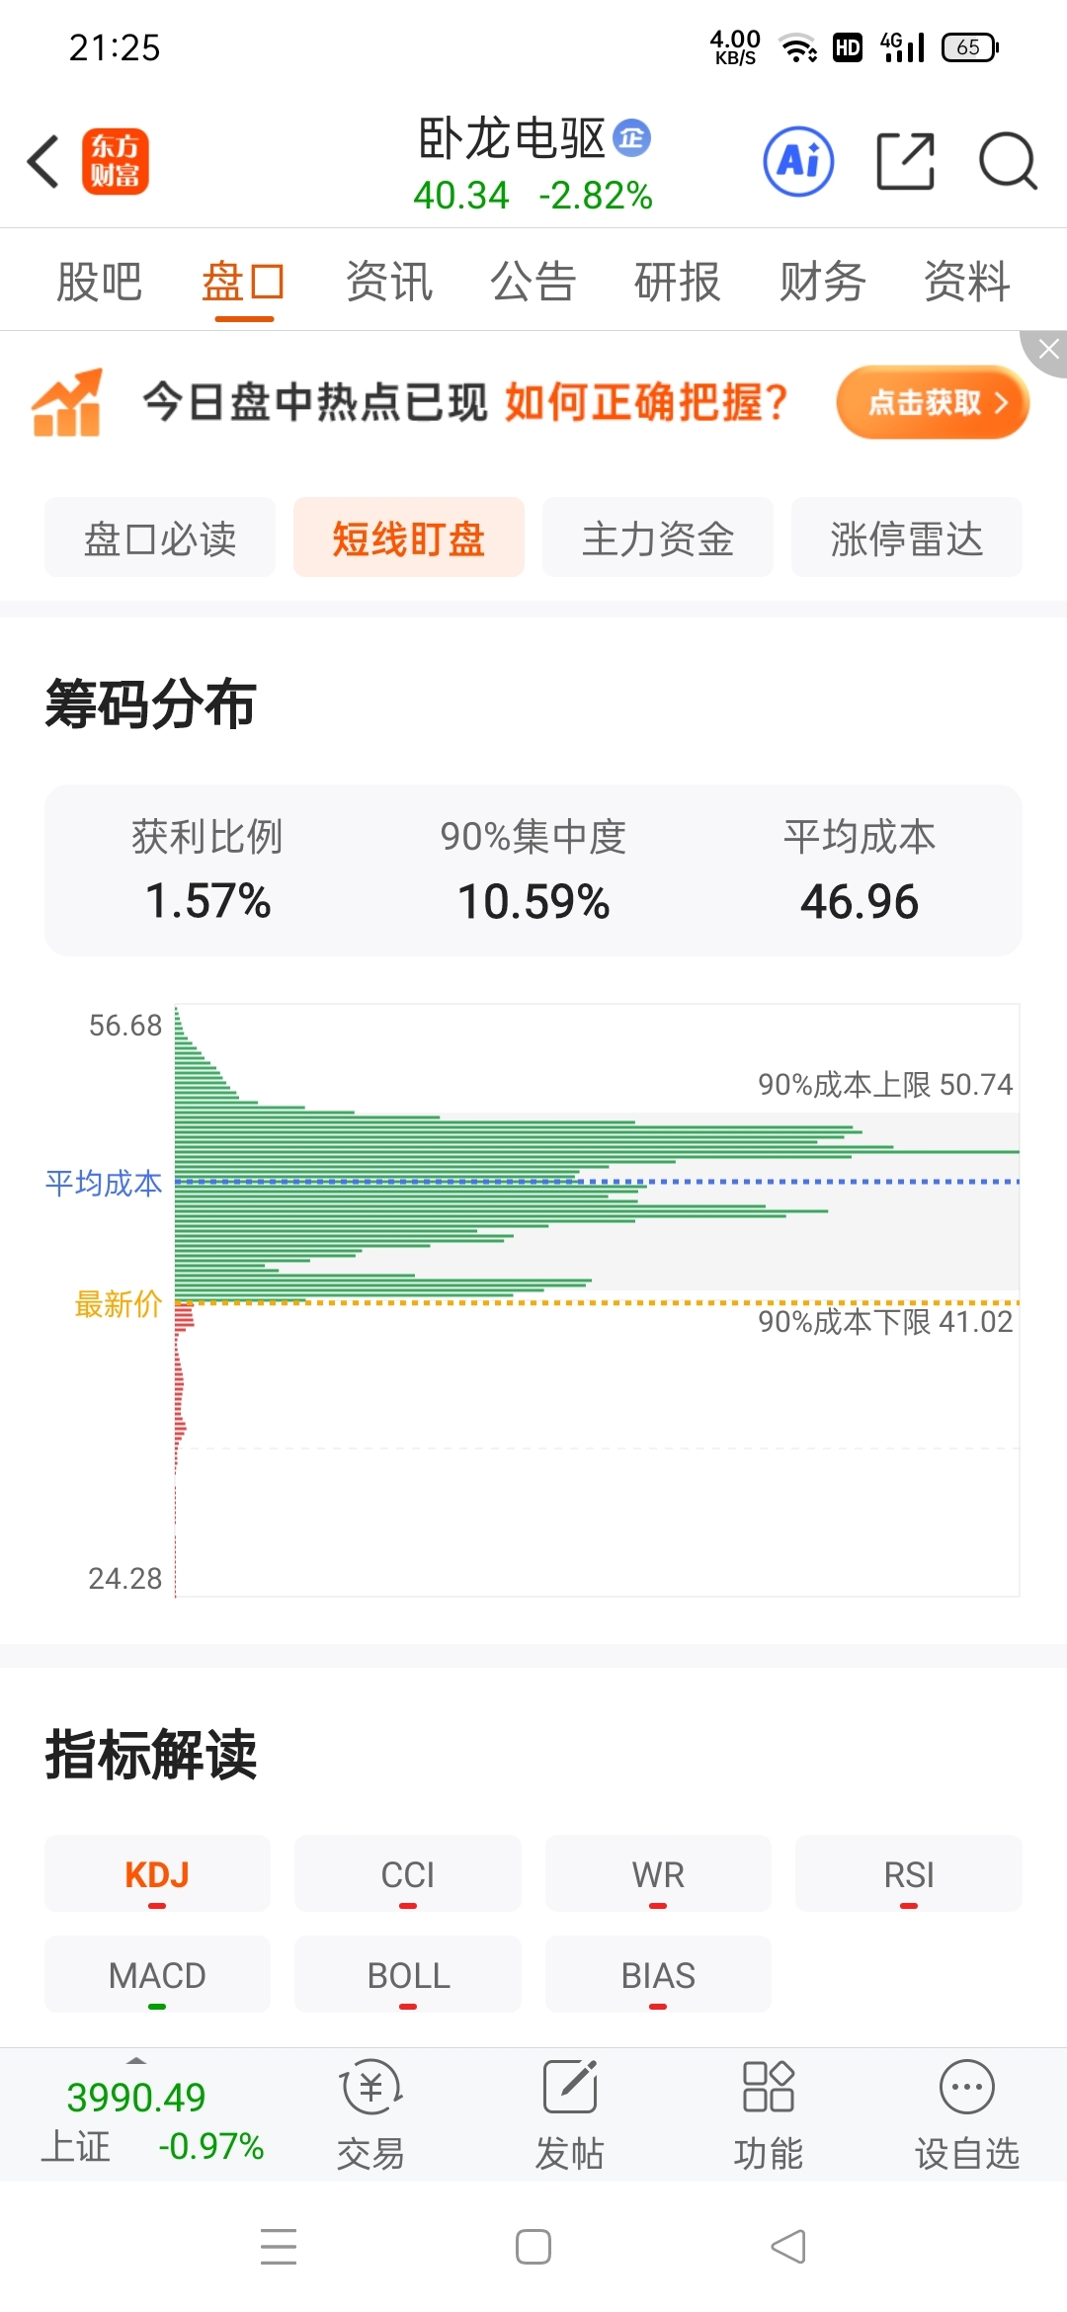Switch to the 财务 tab

(822, 283)
